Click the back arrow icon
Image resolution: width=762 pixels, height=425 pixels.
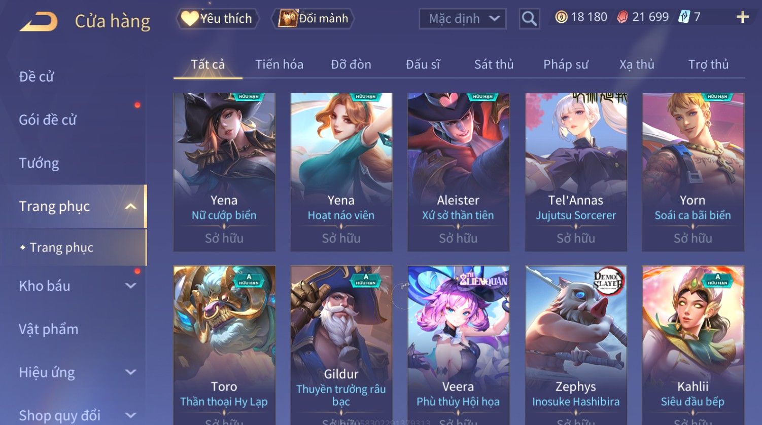(39, 22)
